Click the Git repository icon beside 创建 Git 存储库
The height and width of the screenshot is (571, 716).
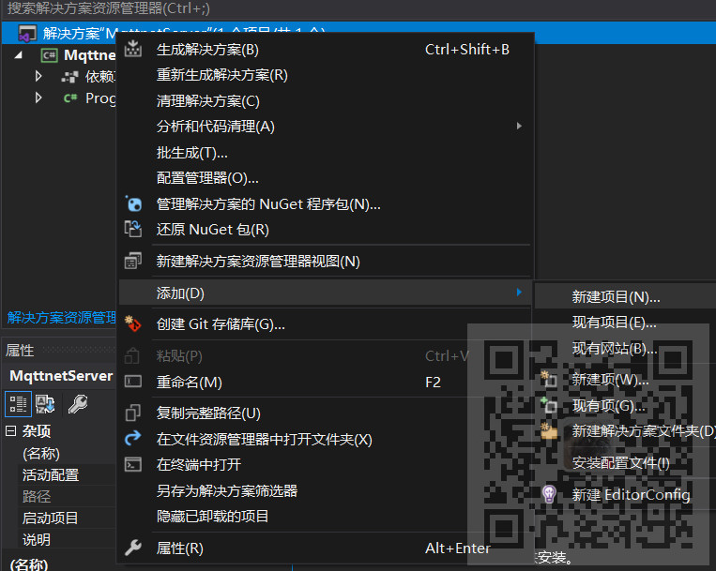(x=133, y=323)
